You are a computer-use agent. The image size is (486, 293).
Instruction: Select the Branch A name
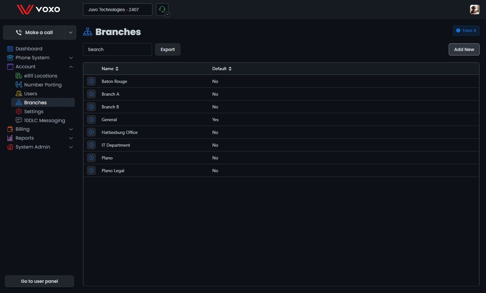pyautogui.click(x=111, y=94)
